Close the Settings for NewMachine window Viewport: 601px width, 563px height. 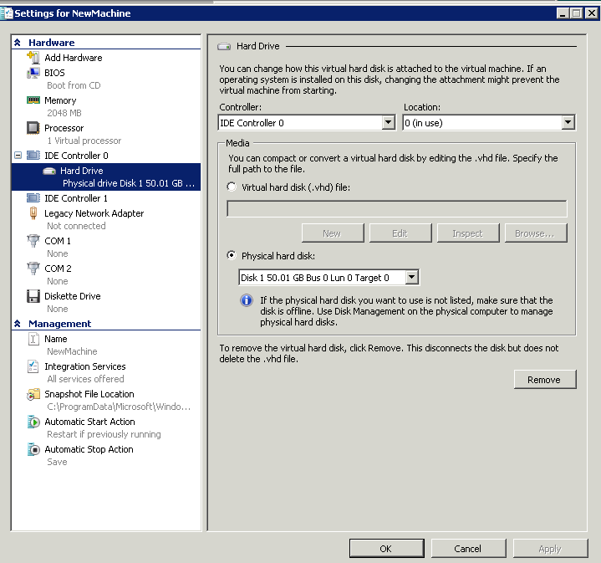point(592,13)
